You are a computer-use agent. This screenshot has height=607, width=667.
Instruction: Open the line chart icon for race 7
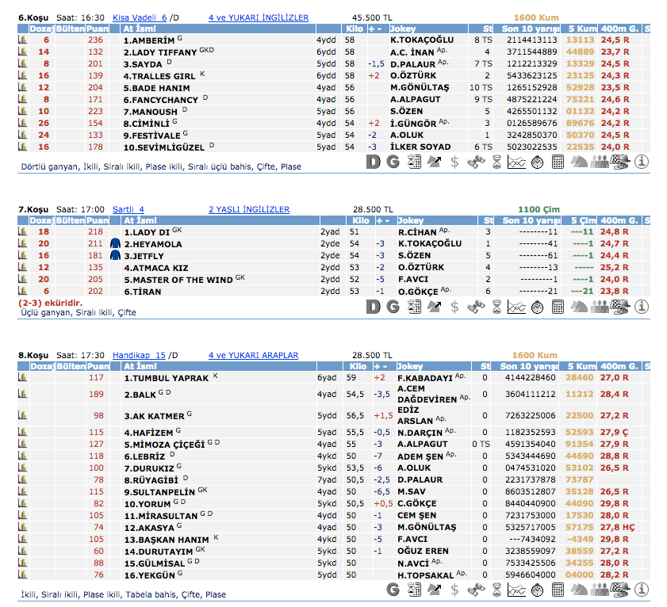pos(517,307)
